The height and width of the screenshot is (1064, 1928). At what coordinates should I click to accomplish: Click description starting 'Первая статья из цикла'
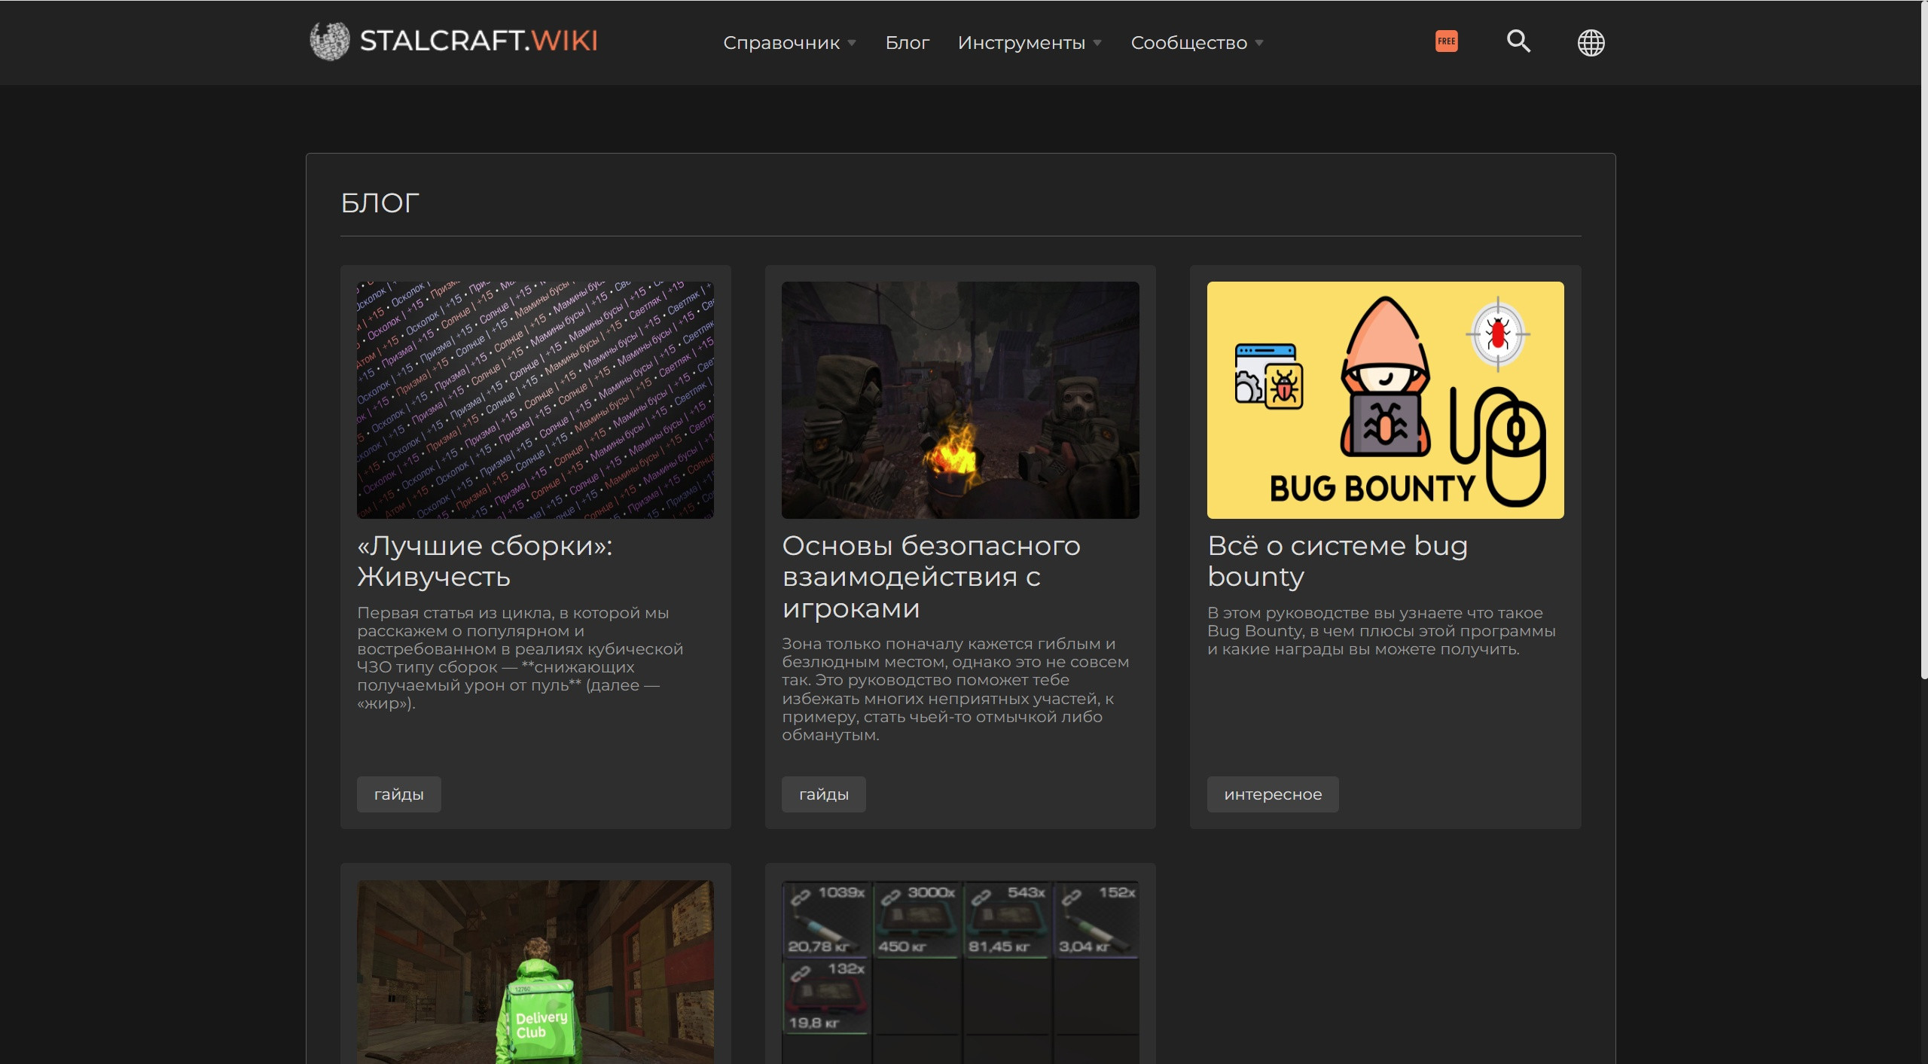(x=520, y=658)
